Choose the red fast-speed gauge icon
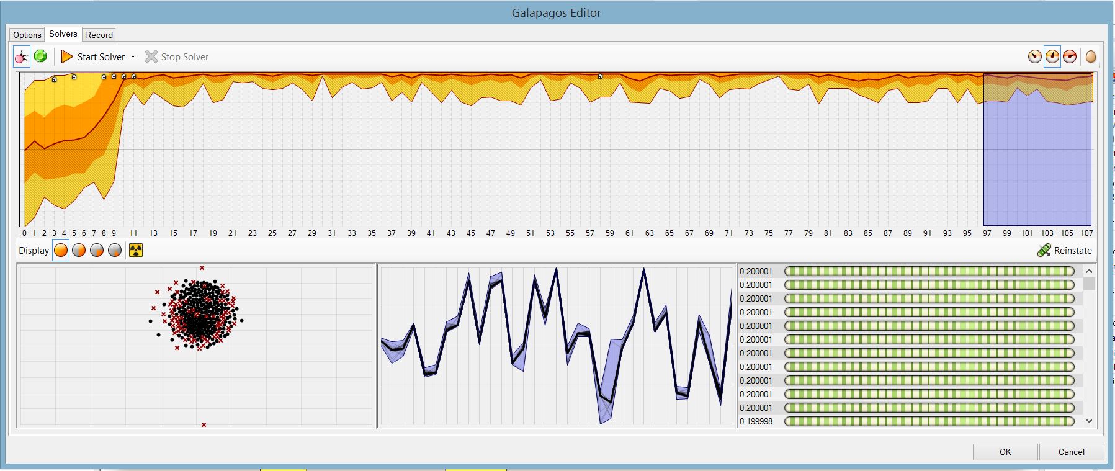 pos(1070,56)
